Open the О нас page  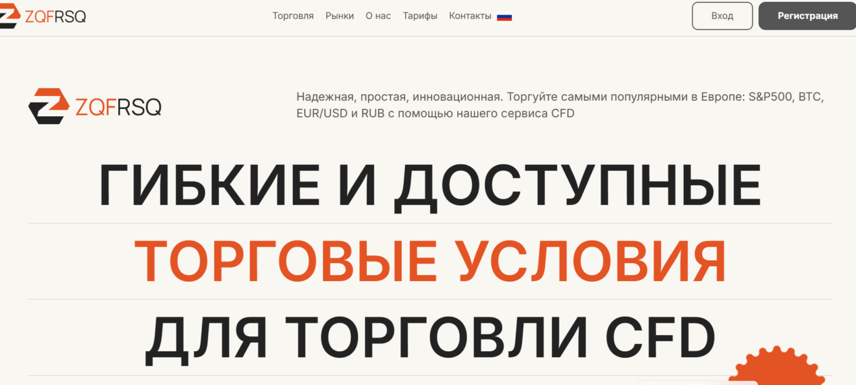(378, 16)
